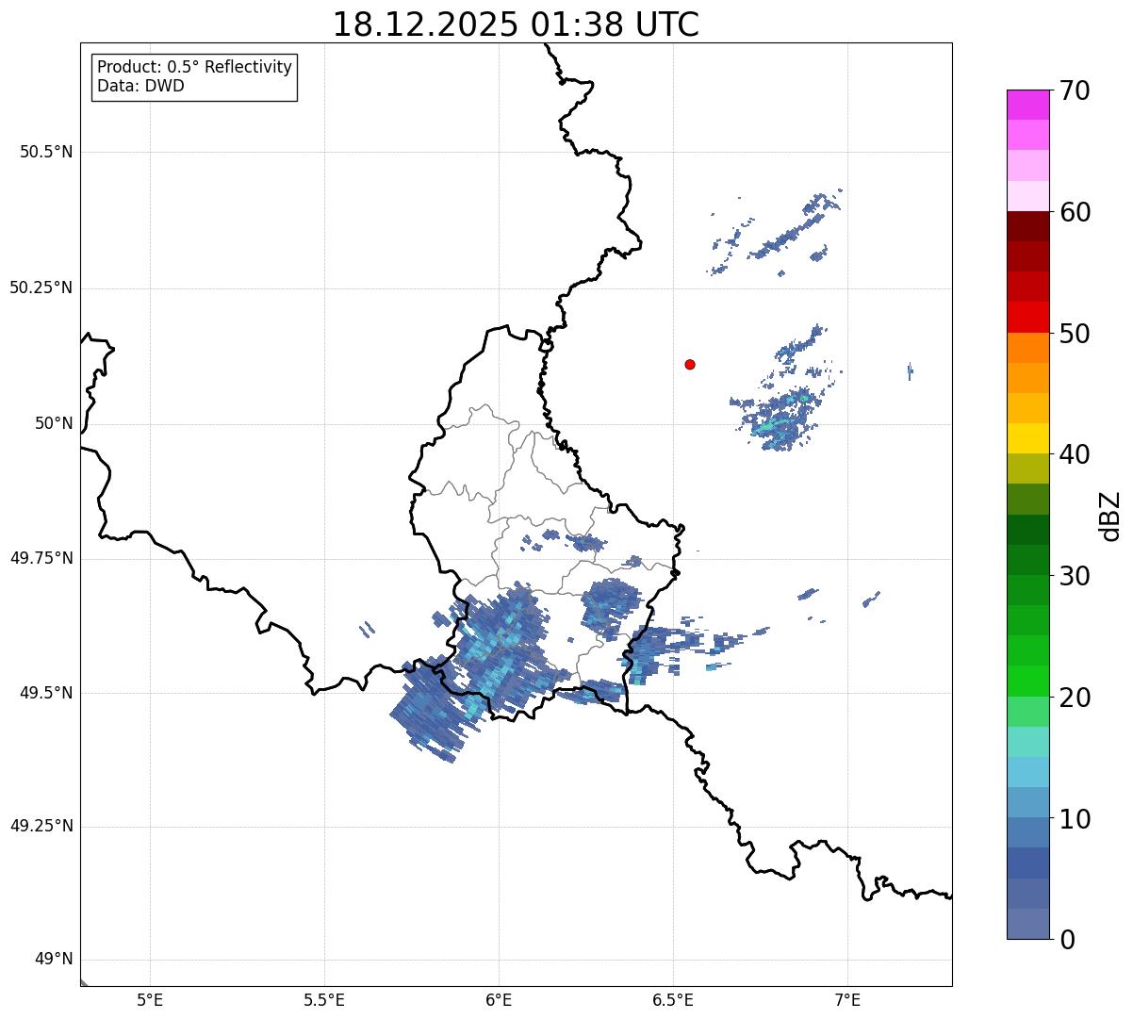Click the latitude label "49.25°N"
1133x1019 pixels.
(x=41, y=826)
